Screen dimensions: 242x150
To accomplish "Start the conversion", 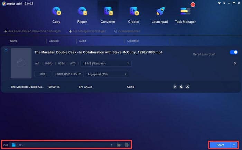I will 220,145.
